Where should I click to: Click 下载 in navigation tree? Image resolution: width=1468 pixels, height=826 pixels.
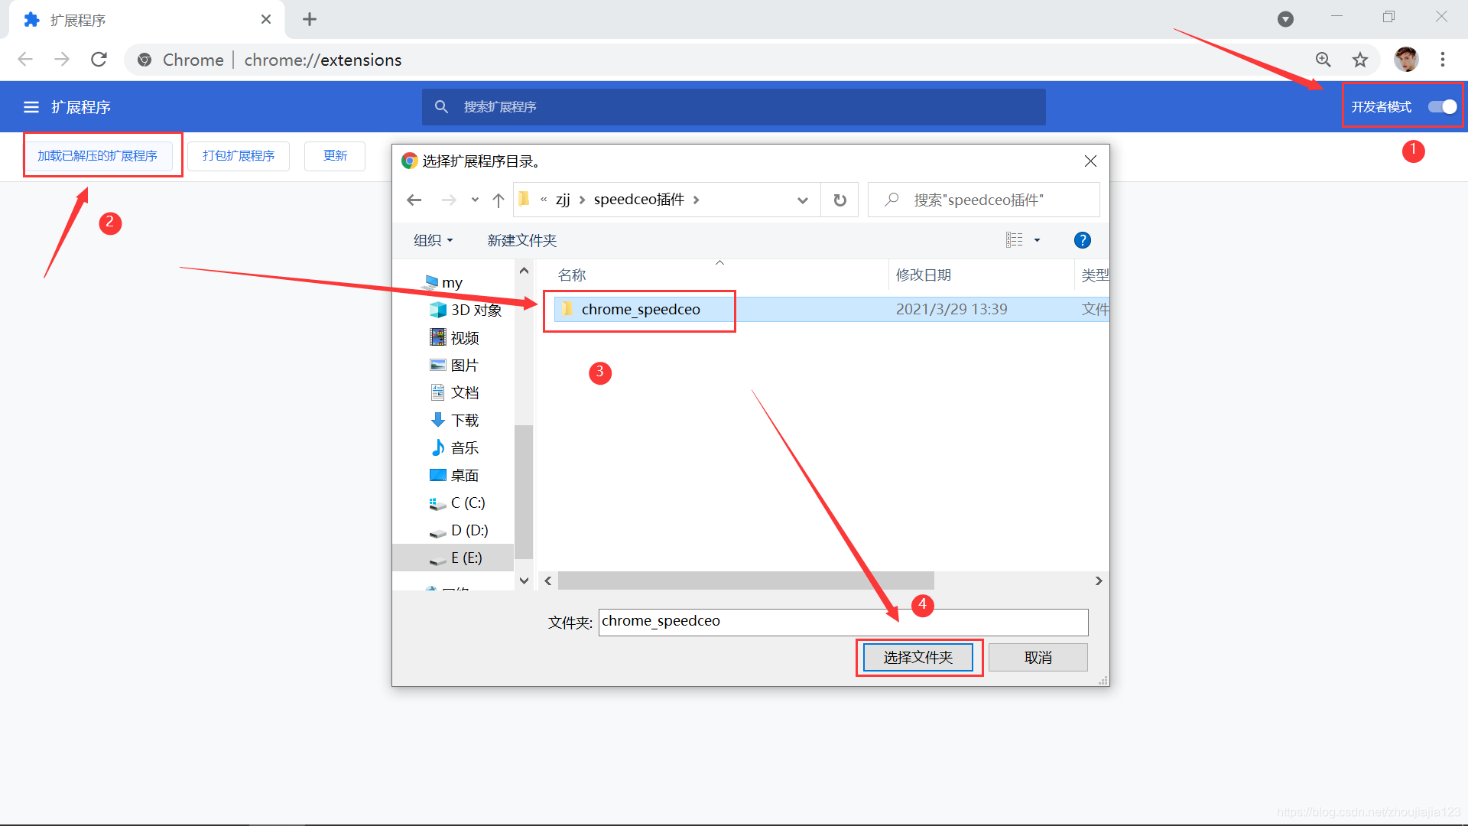point(464,420)
